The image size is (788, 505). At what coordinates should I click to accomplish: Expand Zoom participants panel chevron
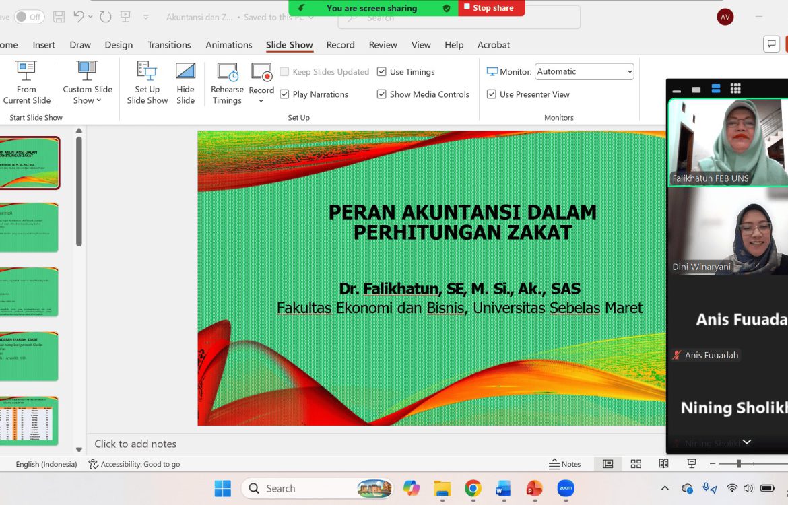pyautogui.click(x=747, y=442)
